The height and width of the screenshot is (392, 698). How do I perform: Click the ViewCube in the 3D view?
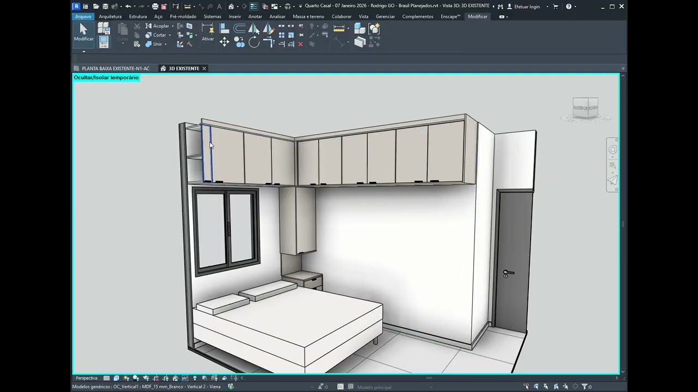pyautogui.click(x=585, y=109)
